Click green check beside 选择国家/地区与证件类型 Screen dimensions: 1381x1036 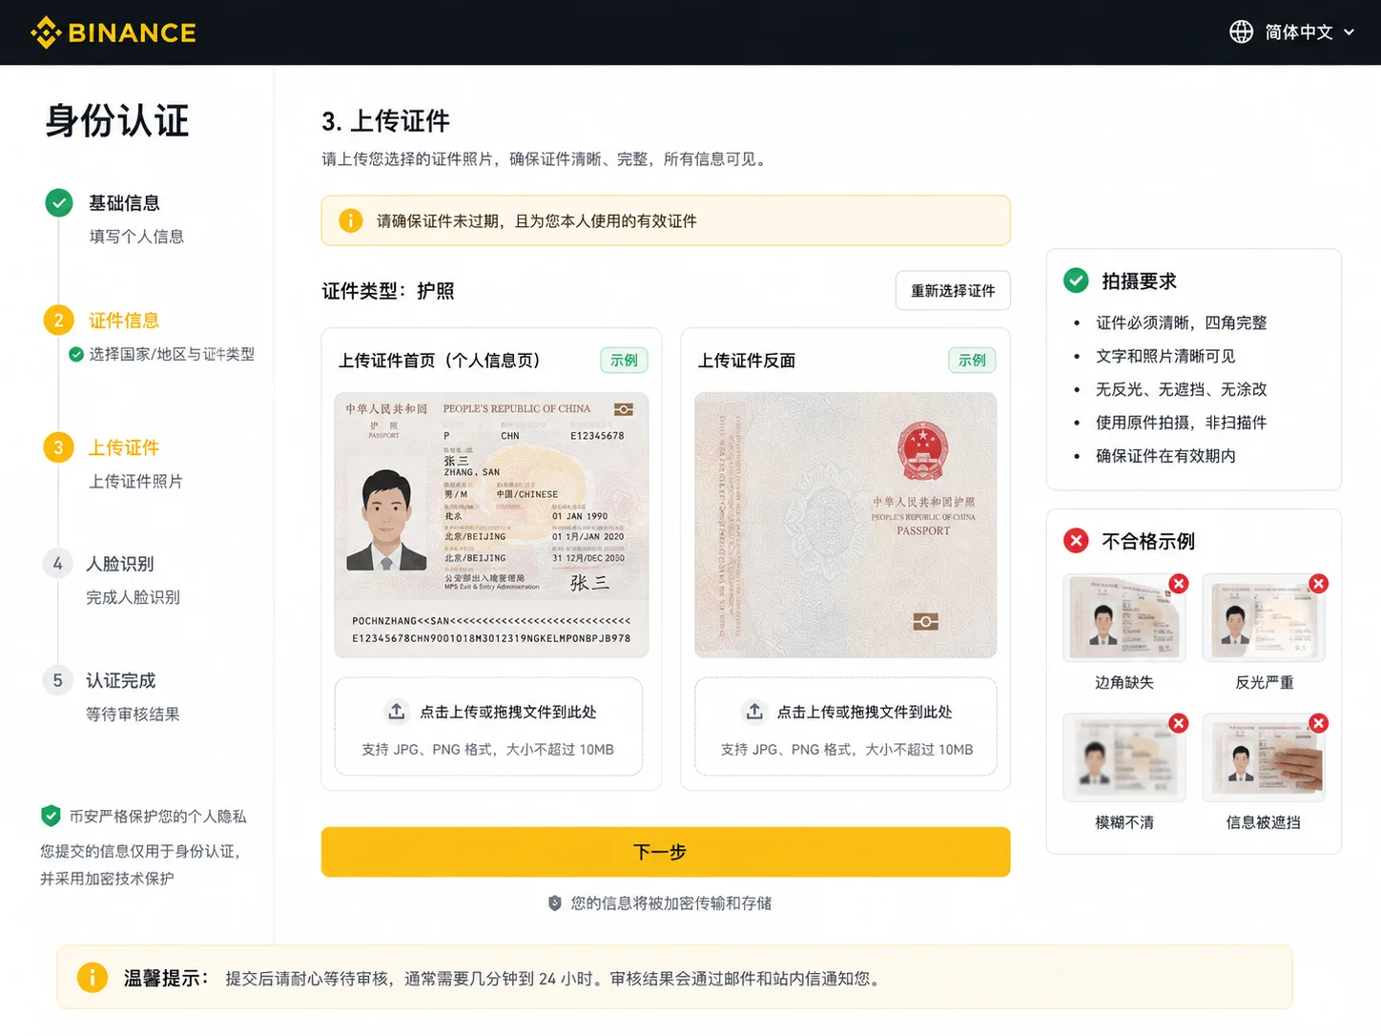coord(76,355)
